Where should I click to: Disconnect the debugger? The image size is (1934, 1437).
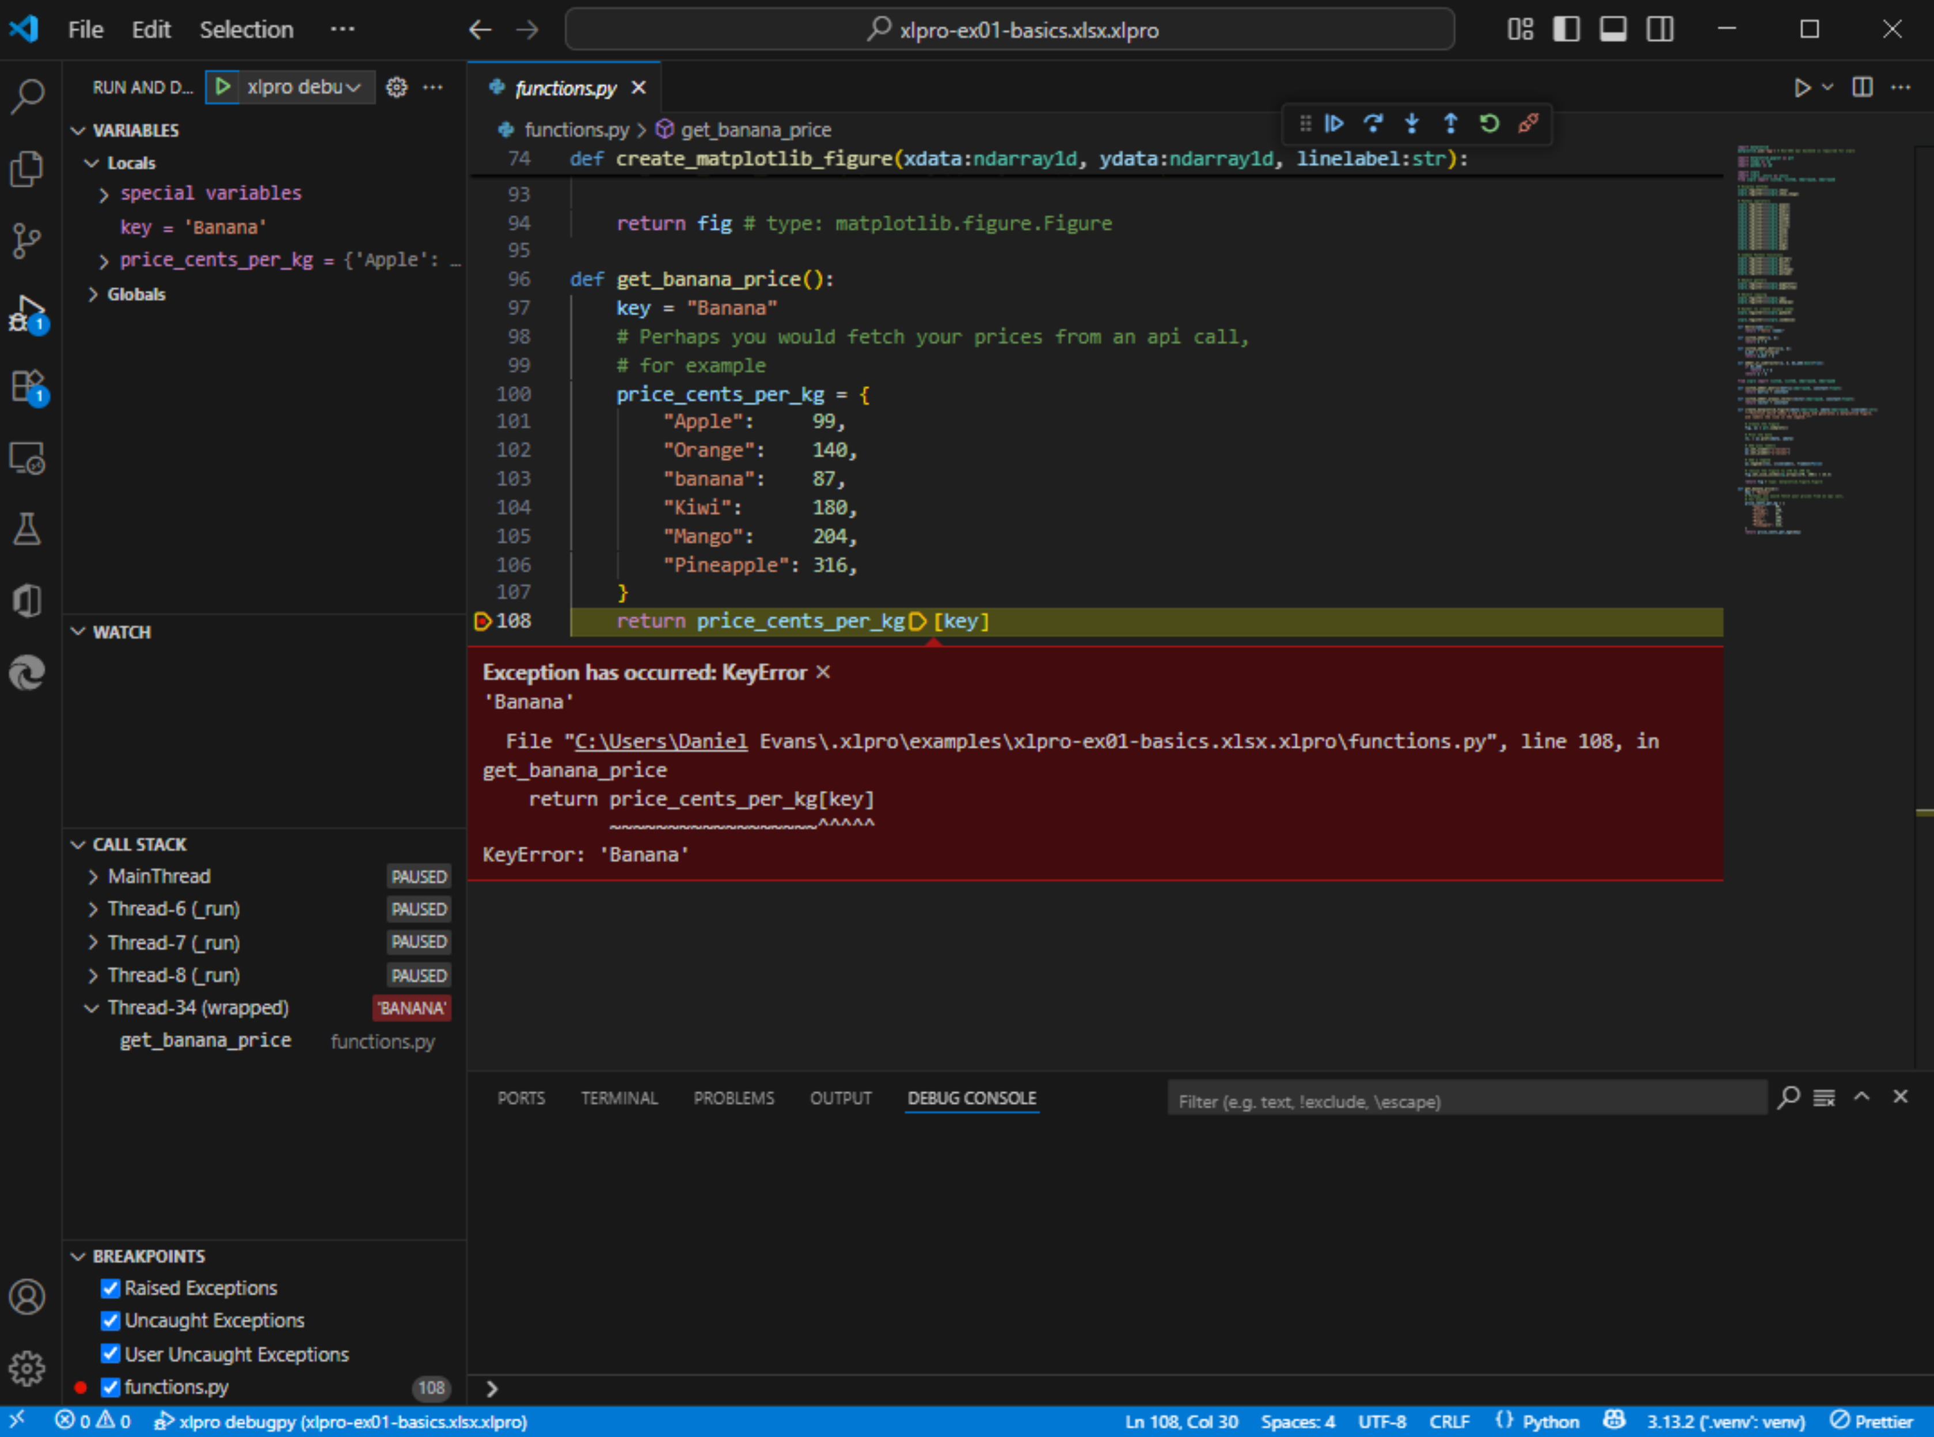point(1529,124)
